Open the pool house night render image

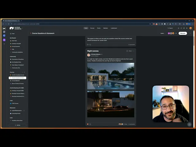coord(111,76)
